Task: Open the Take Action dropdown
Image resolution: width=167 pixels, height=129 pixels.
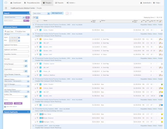Action: [41, 13]
